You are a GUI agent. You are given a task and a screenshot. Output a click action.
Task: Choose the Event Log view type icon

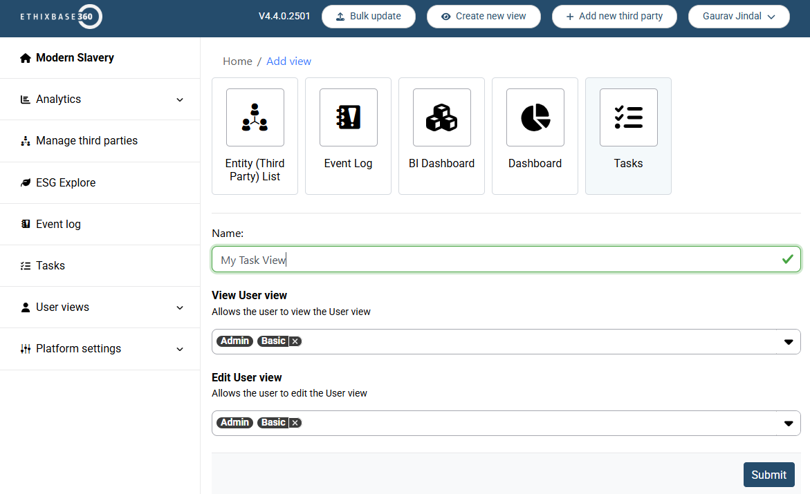(348, 117)
